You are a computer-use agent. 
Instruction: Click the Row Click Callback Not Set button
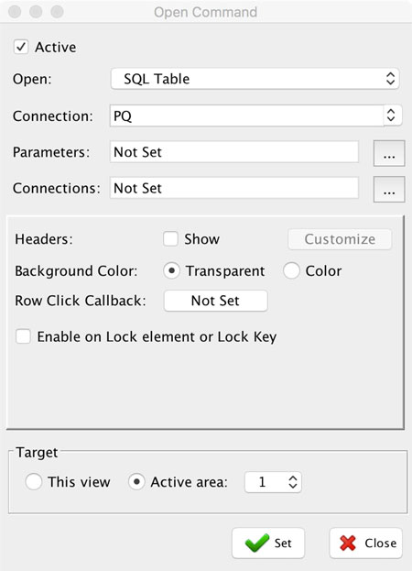pos(216,301)
